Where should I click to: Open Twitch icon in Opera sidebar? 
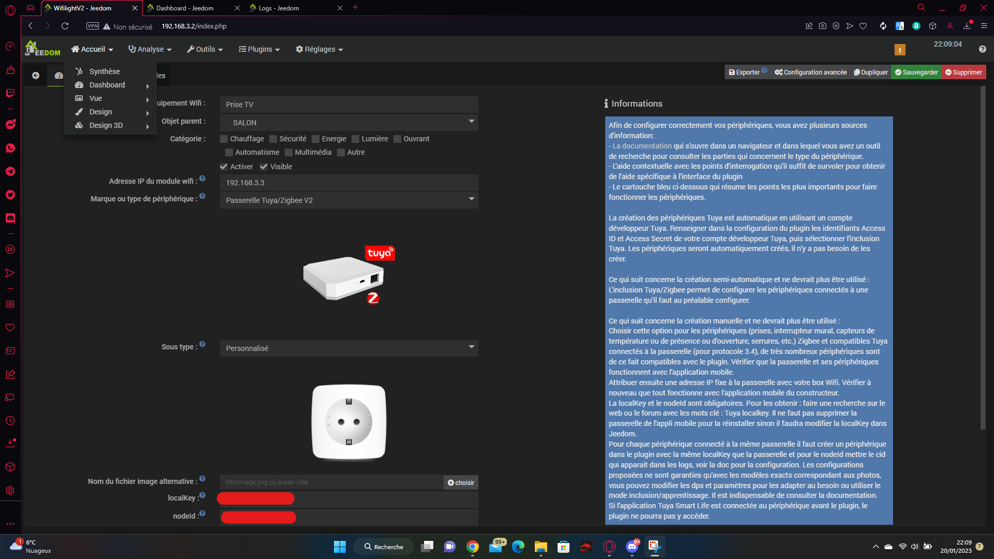(10, 93)
